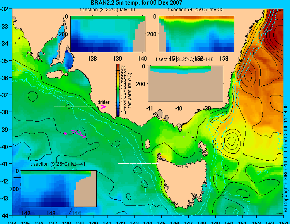This screenshot has width=290, height=224.
Task: Click the -38 latitude label on the y-axis
Action: 4,112
